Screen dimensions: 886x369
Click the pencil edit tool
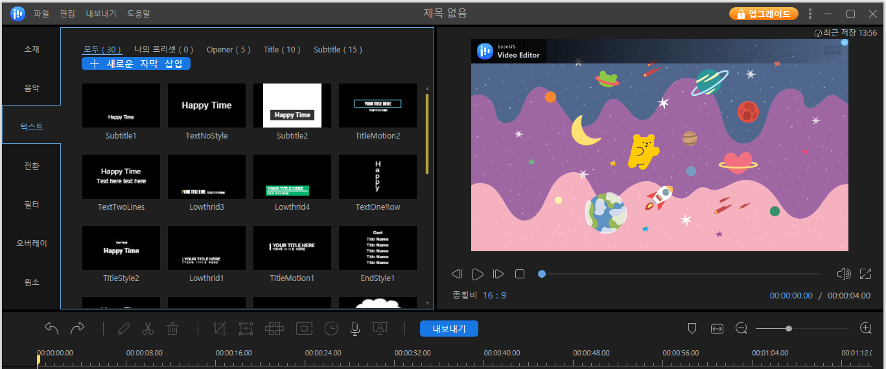tap(124, 328)
